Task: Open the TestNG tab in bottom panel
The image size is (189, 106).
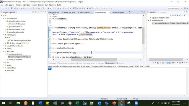Action: pyautogui.click(x=120, y=63)
